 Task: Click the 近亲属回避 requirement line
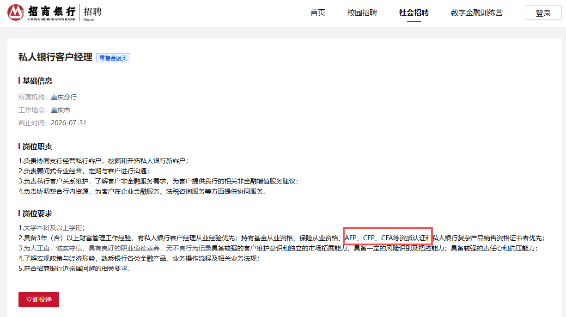point(74,268)
